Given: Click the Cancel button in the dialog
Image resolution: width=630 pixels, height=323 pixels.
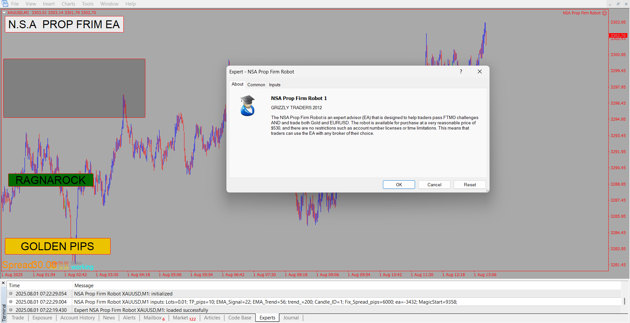Looking at the screenshot, I should pyautogui.click(x=434, y=185).
